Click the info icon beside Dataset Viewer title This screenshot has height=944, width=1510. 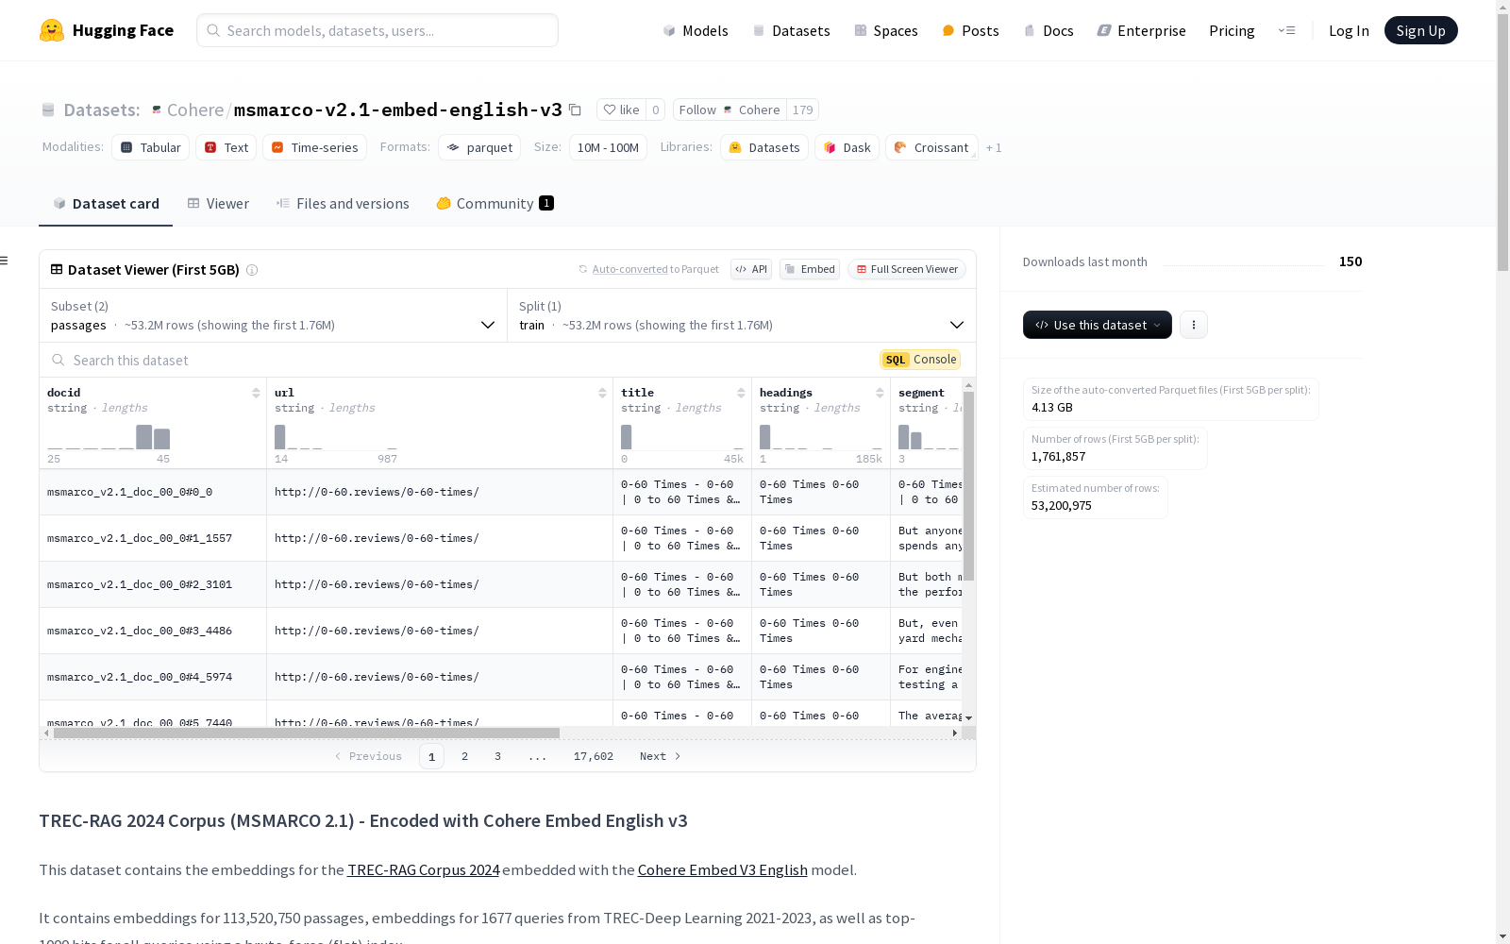(x=252, y=270)
